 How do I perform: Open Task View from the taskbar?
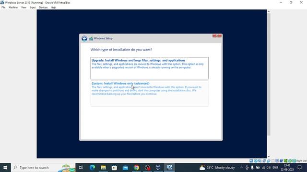[x=81, y=168]
